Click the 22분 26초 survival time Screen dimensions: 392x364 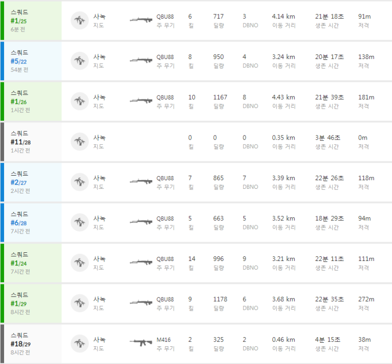[329, 178]
